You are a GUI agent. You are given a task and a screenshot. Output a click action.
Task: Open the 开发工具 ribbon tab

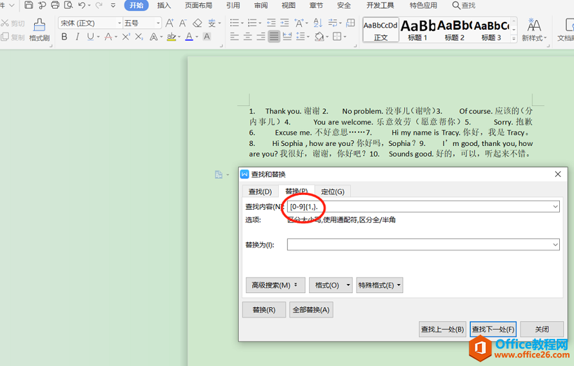(381, 5)
